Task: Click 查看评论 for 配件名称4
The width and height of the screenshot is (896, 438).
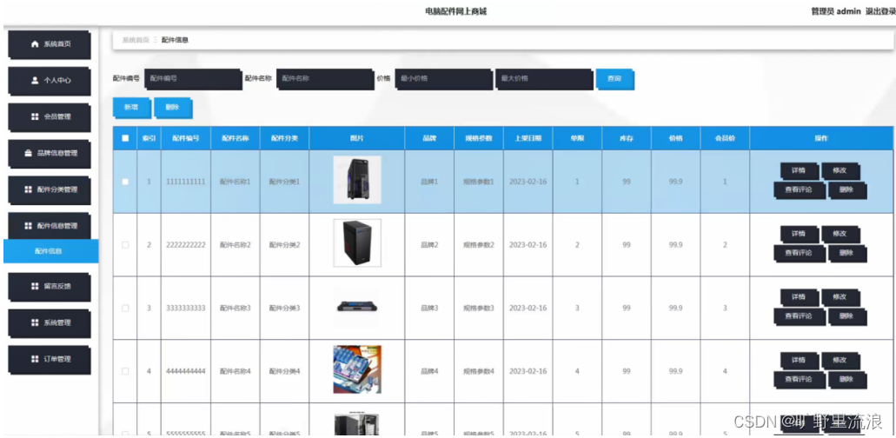Action: [799, 381]
